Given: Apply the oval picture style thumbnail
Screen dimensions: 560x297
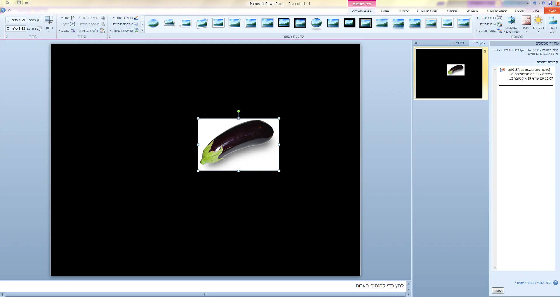Looking at the screenshot, I should click(316, 23).
